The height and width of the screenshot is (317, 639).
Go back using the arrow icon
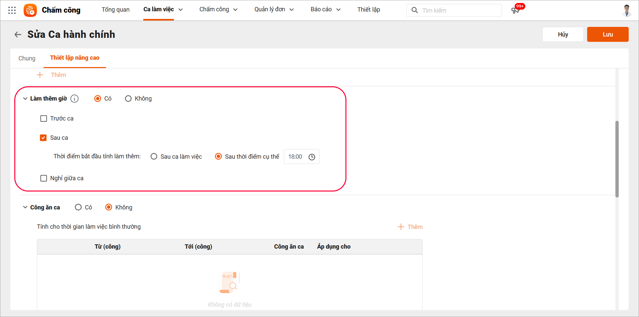coord(18,35)
